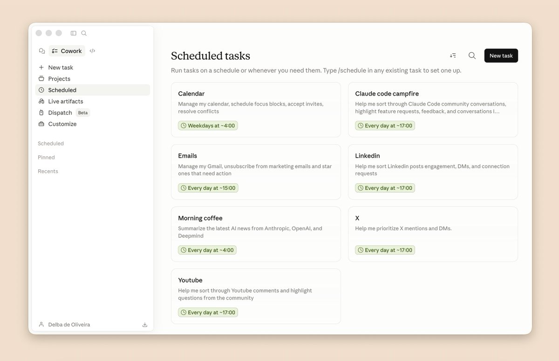559x361 pixels.
Task: Click the download icon beside the user name
Action: pos(145,325)
